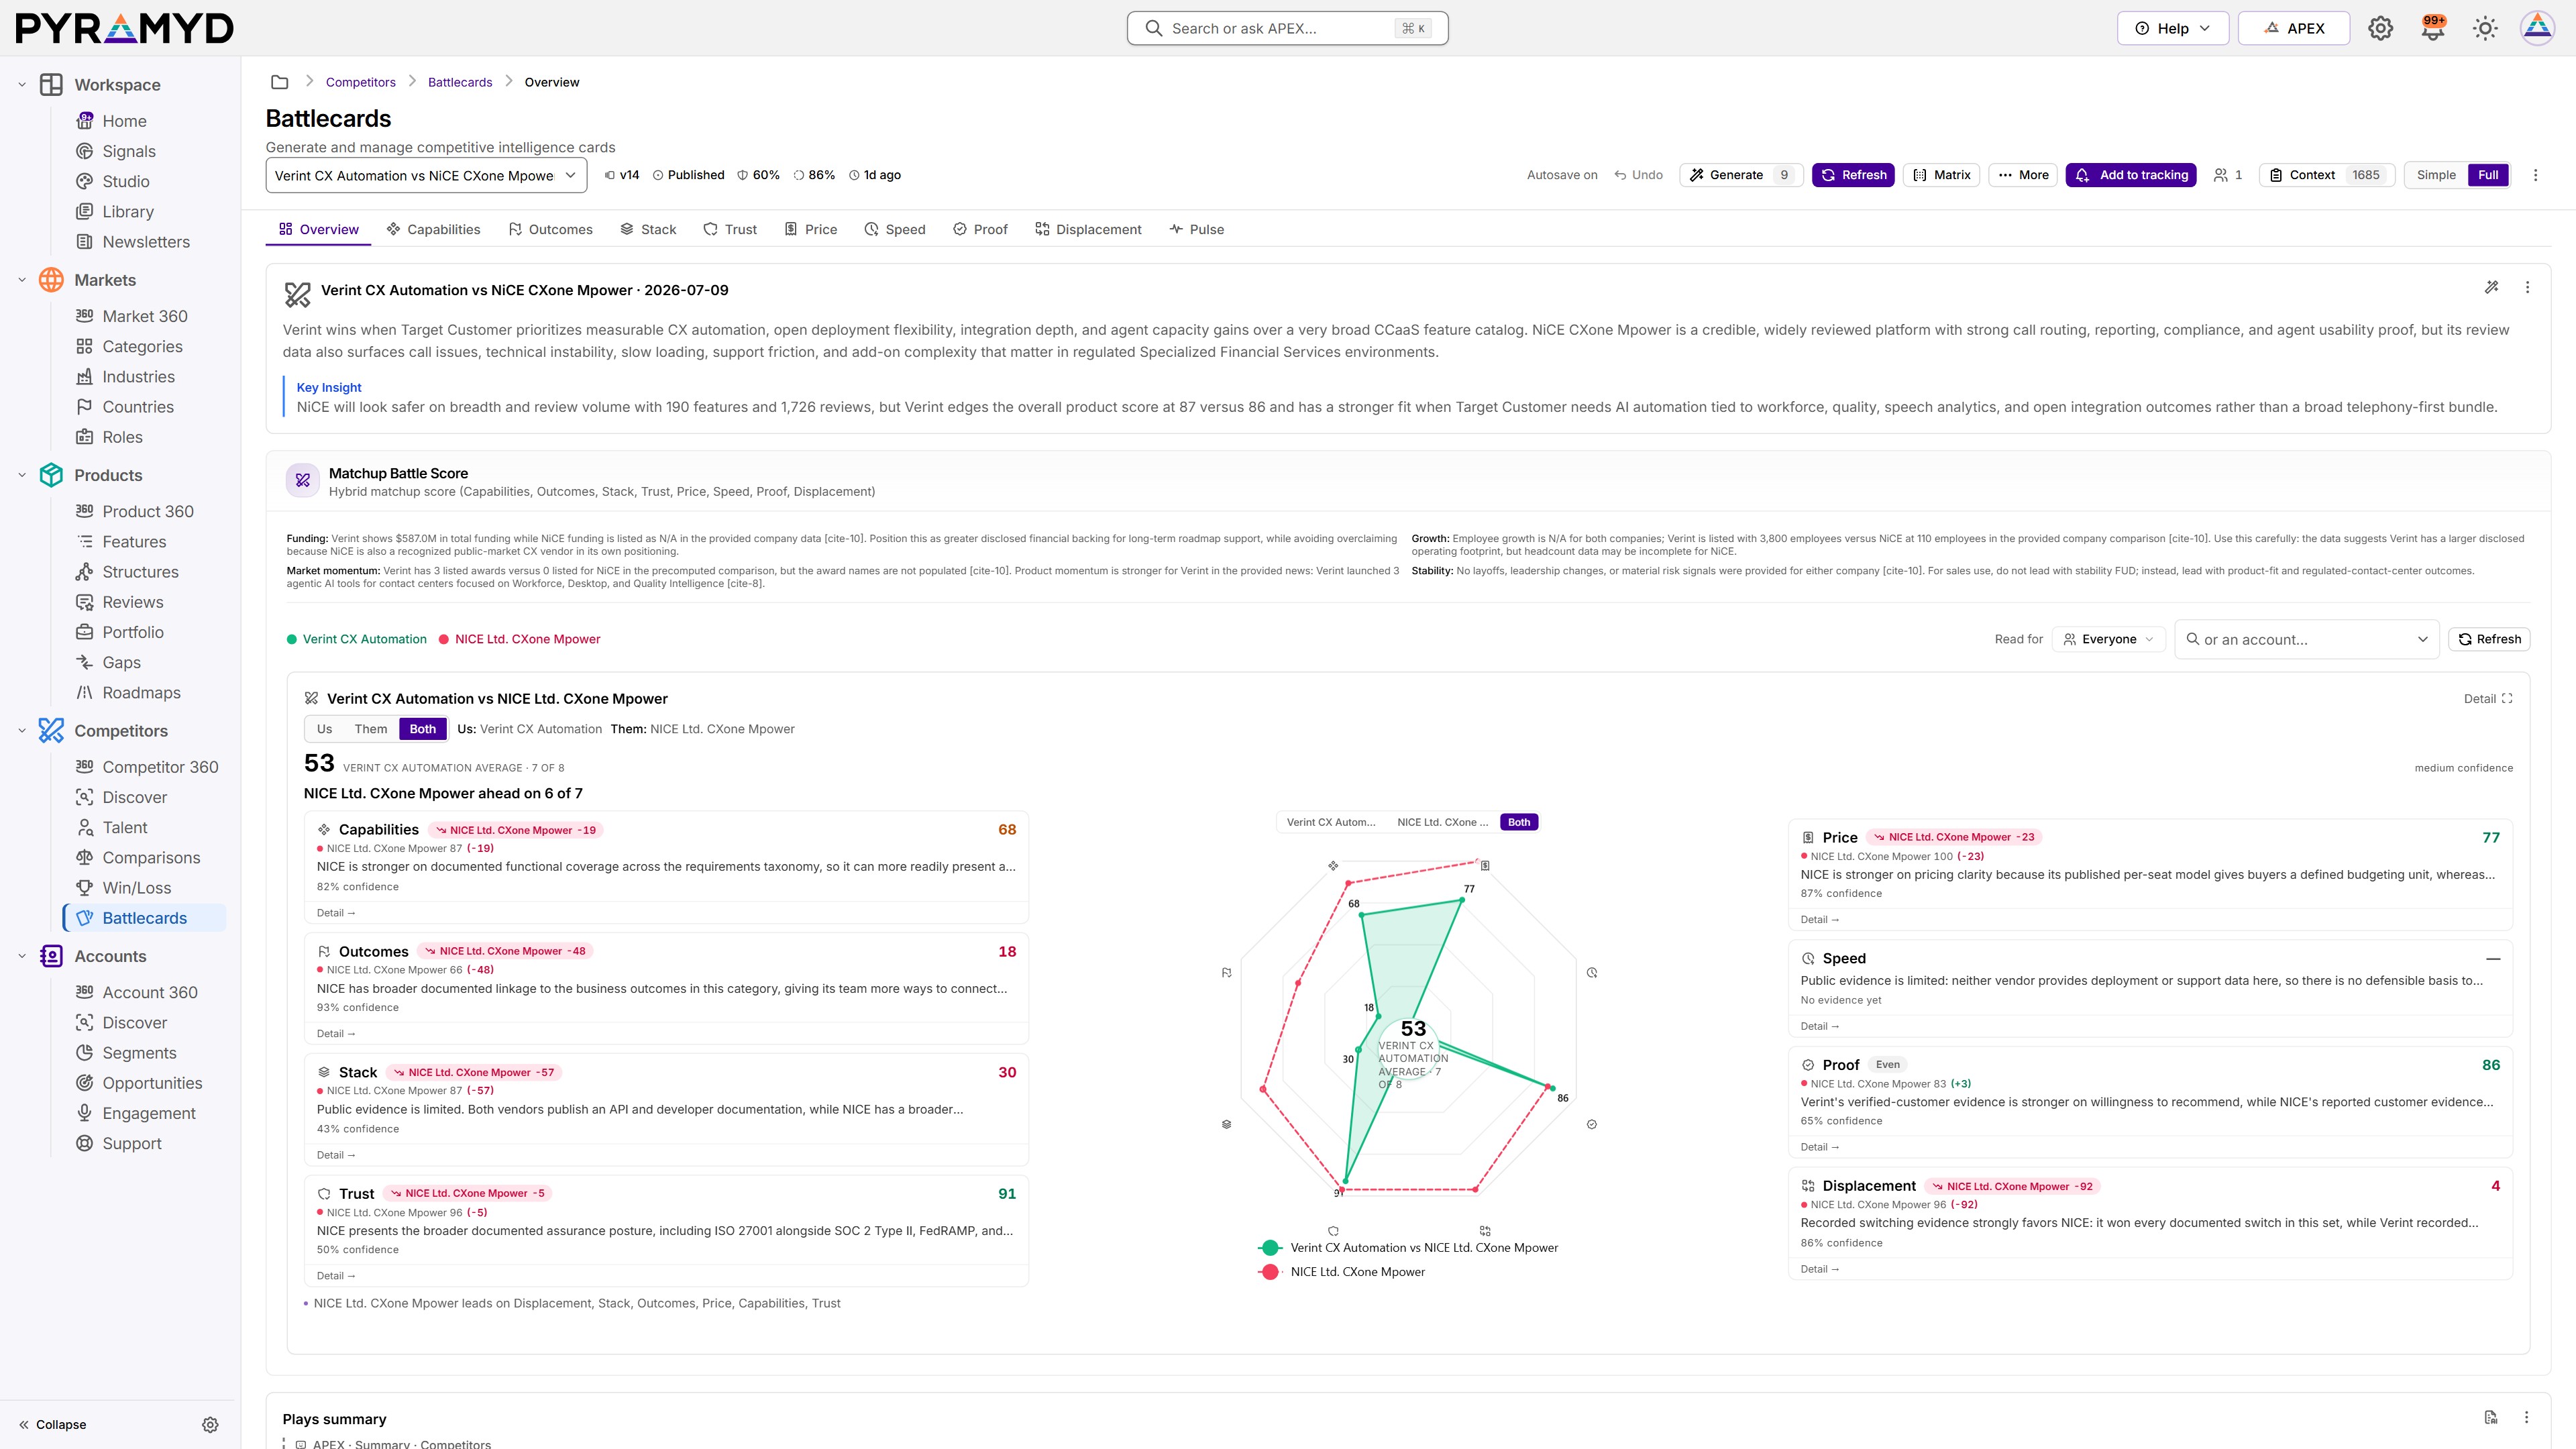Open Win/Loss from Competitors section
Viewport: 2576px width, 1449px height.
(136, 888)
